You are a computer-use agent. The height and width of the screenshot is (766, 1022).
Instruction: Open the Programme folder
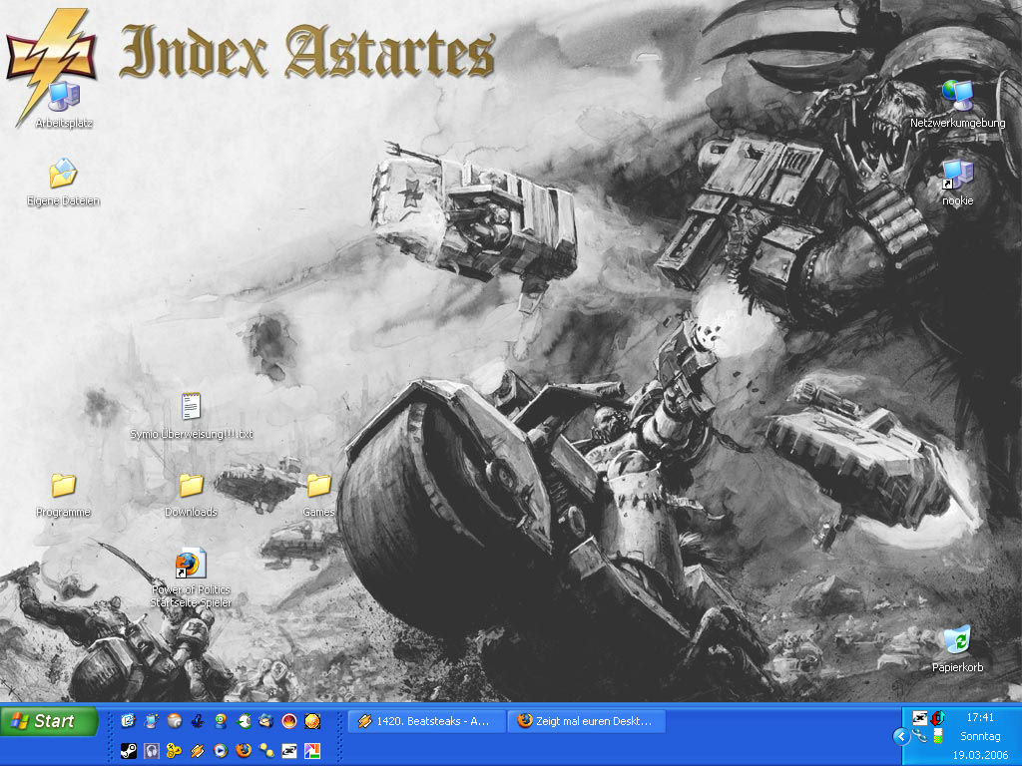pos(63,495)
